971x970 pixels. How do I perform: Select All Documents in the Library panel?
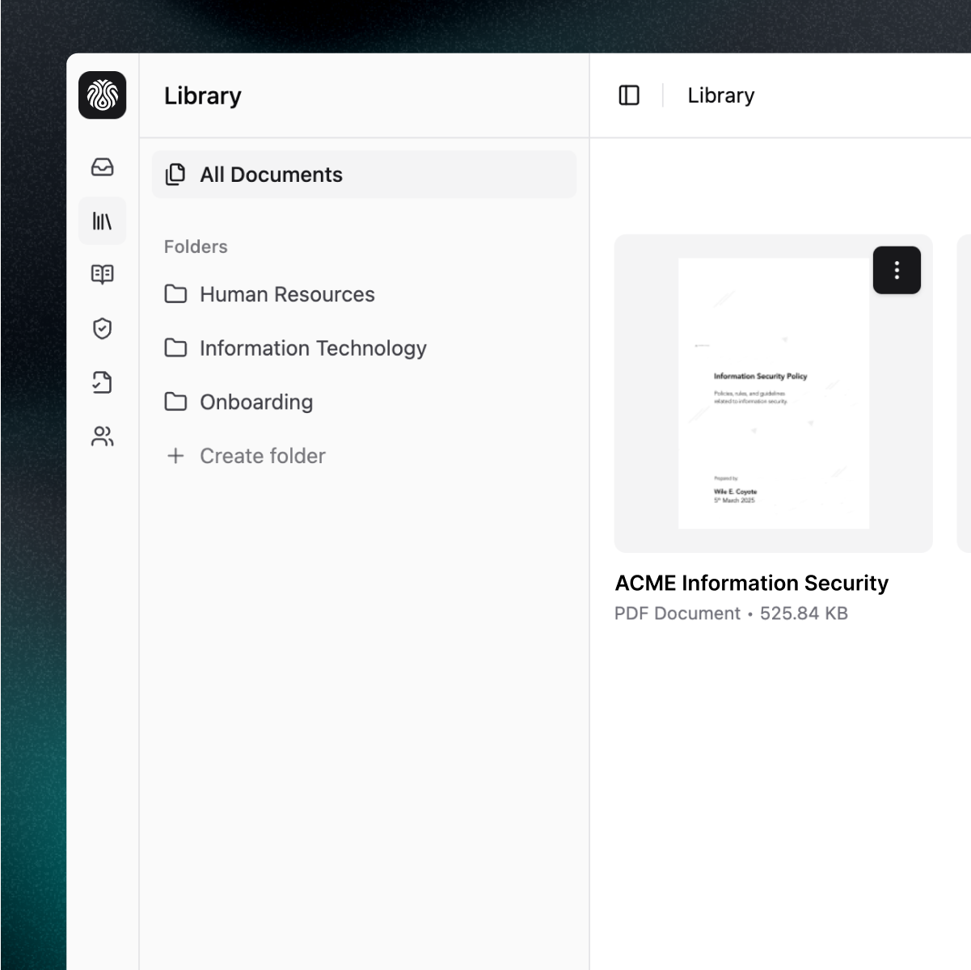(271, 175)
